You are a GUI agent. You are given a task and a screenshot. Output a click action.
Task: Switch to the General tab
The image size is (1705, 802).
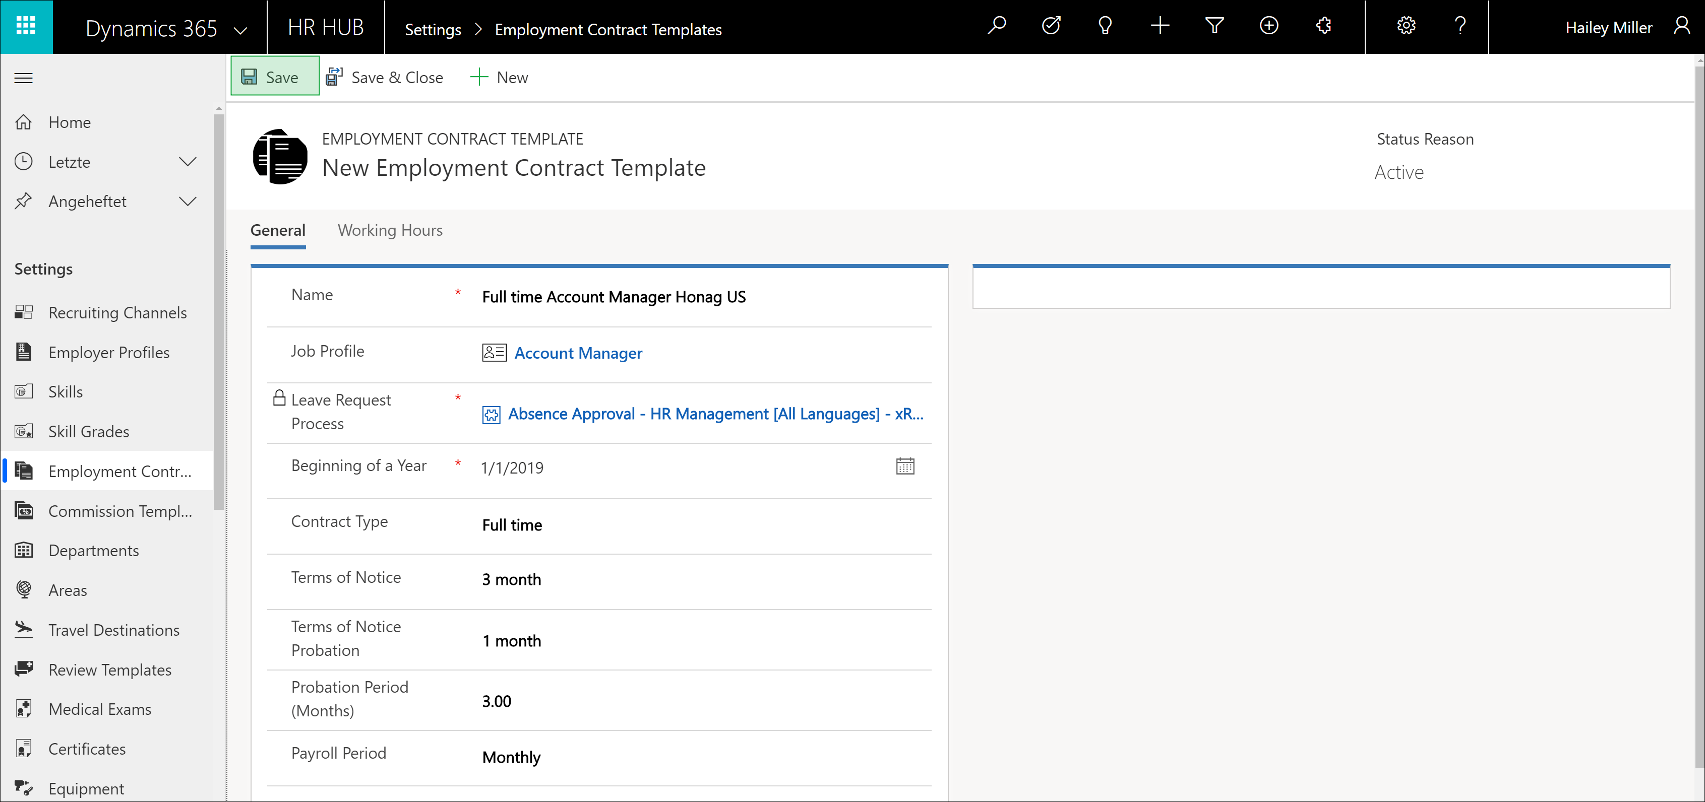278,230
